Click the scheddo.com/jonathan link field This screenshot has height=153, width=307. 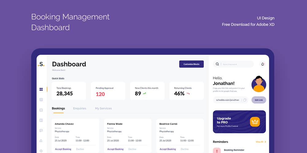tap(231, 100)
